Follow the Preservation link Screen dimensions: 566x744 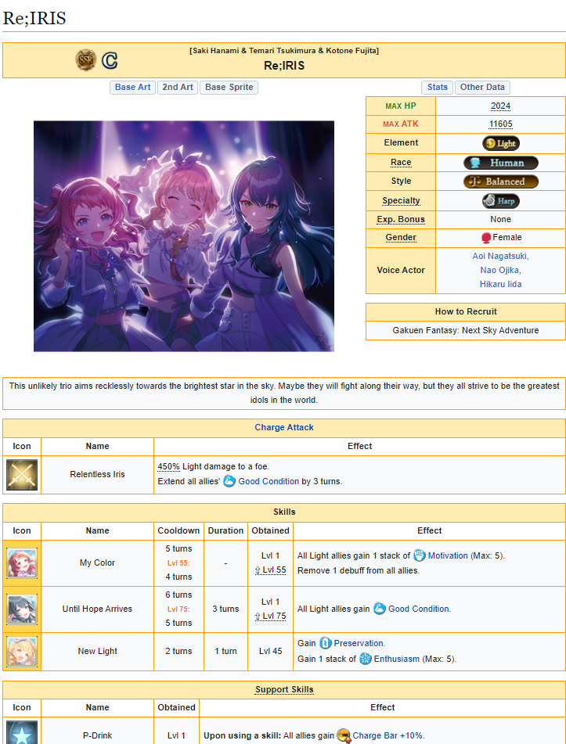[x=359, y=643]
